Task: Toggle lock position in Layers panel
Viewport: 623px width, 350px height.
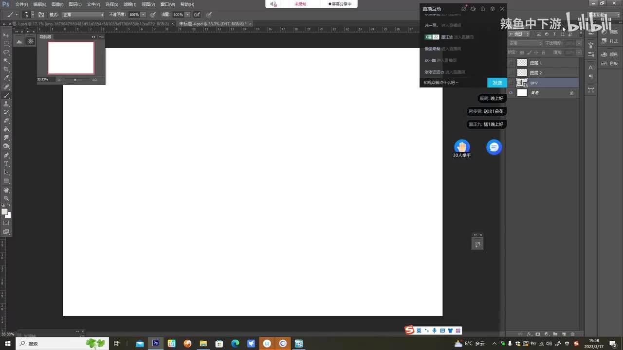Action: point(537,52)
